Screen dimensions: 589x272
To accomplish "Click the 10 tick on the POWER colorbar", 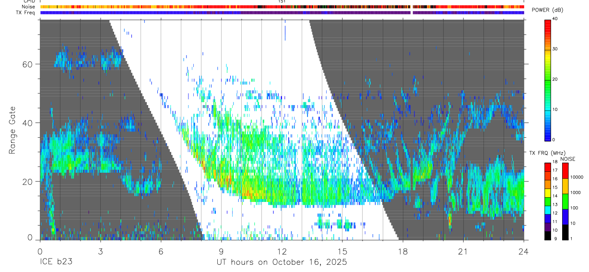I will [x=555, y=109].
